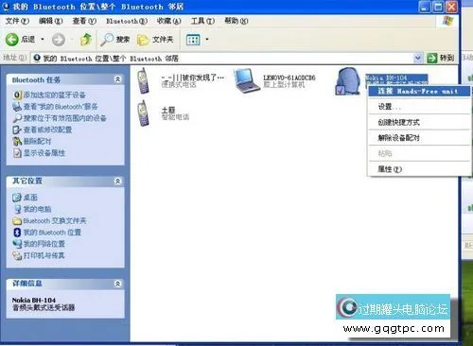Viewport: 473px width, 346px height.
Task: Open the Bluetooth menu in menu bar
Action: coord(127,21)
